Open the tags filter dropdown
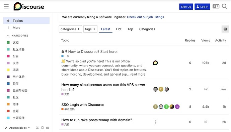The image size is (231, 132). click(90, 29)
